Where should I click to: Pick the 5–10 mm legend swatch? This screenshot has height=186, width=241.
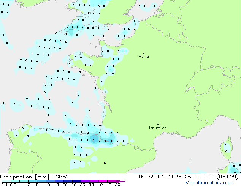[41, 181]
